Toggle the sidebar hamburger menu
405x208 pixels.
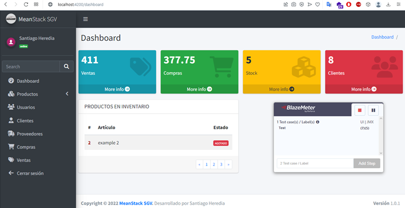(x=85, y=19)
